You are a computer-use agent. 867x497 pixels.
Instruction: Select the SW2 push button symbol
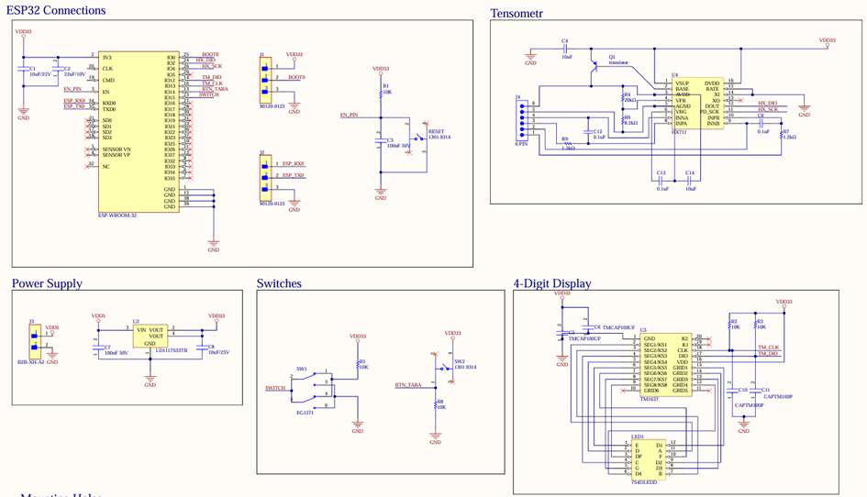(443, 367)
